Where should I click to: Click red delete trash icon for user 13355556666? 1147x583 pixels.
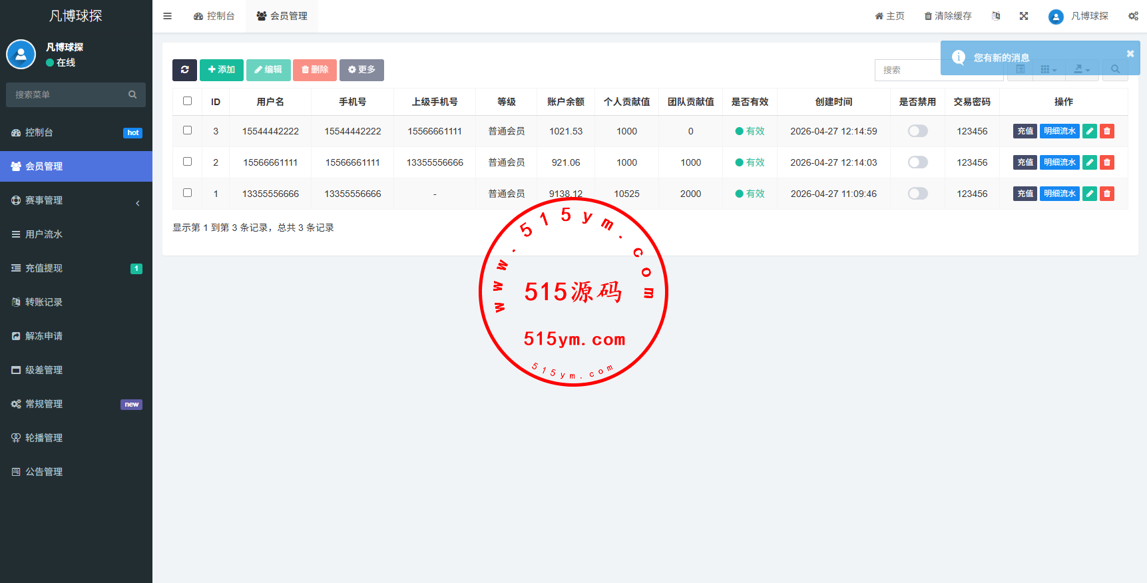[1107, 194]
